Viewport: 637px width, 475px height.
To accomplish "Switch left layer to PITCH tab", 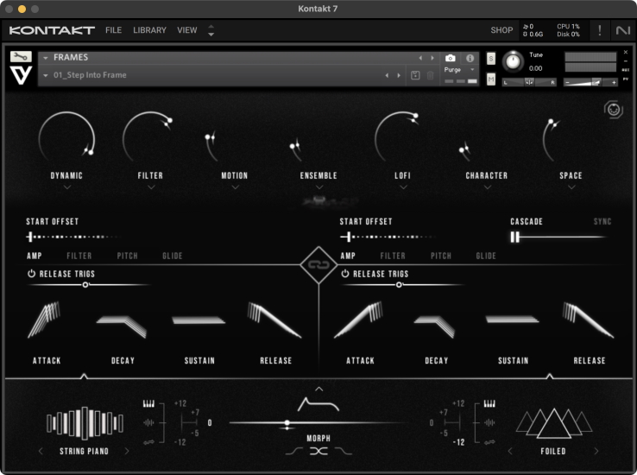I will 127,256.
